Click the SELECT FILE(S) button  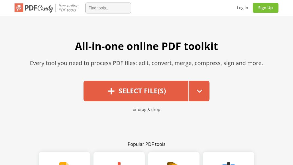136,91
